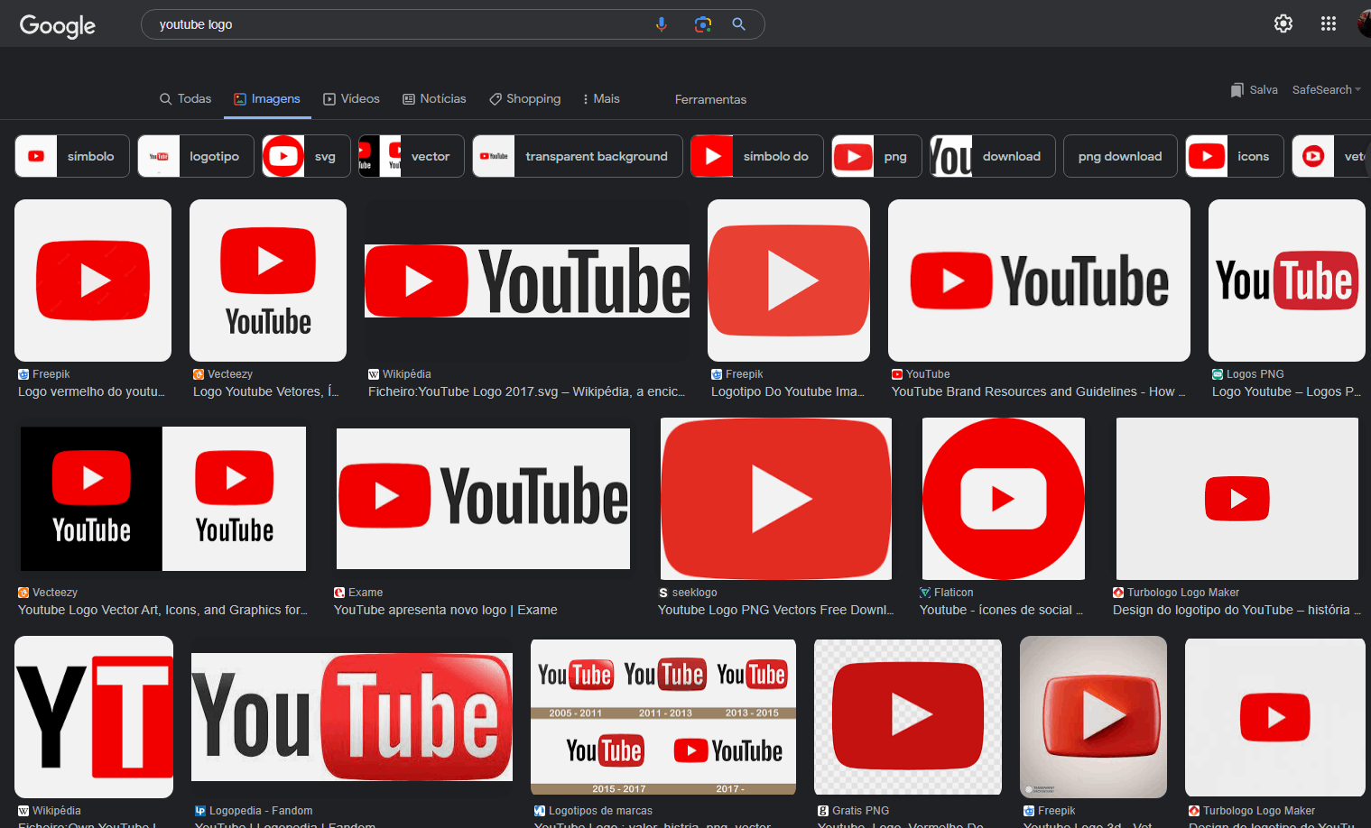Filter by the 'símbolo' chip

pos(72,156)
